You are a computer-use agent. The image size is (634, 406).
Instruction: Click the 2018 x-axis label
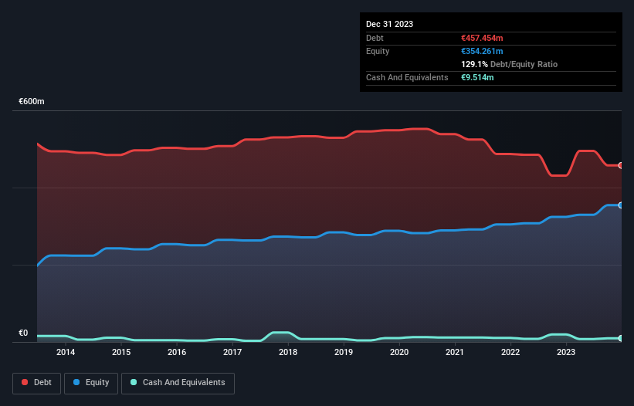tap(288, 352)
